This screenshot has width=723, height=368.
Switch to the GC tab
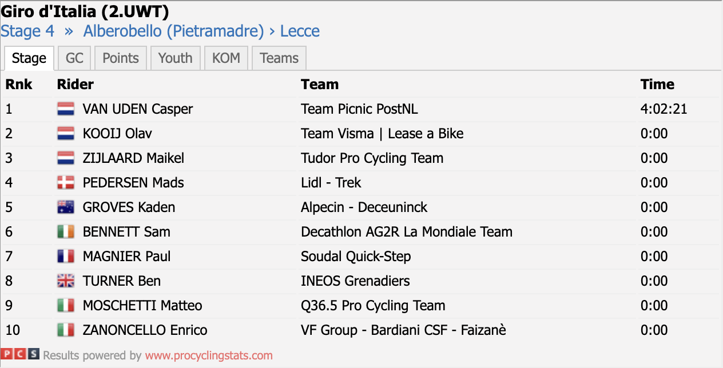tap(74, 58)
